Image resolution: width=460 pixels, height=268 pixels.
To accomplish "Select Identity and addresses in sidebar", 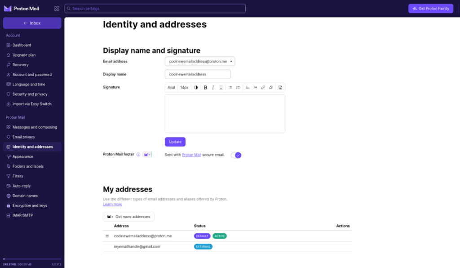I will click(x=32, y=147).
